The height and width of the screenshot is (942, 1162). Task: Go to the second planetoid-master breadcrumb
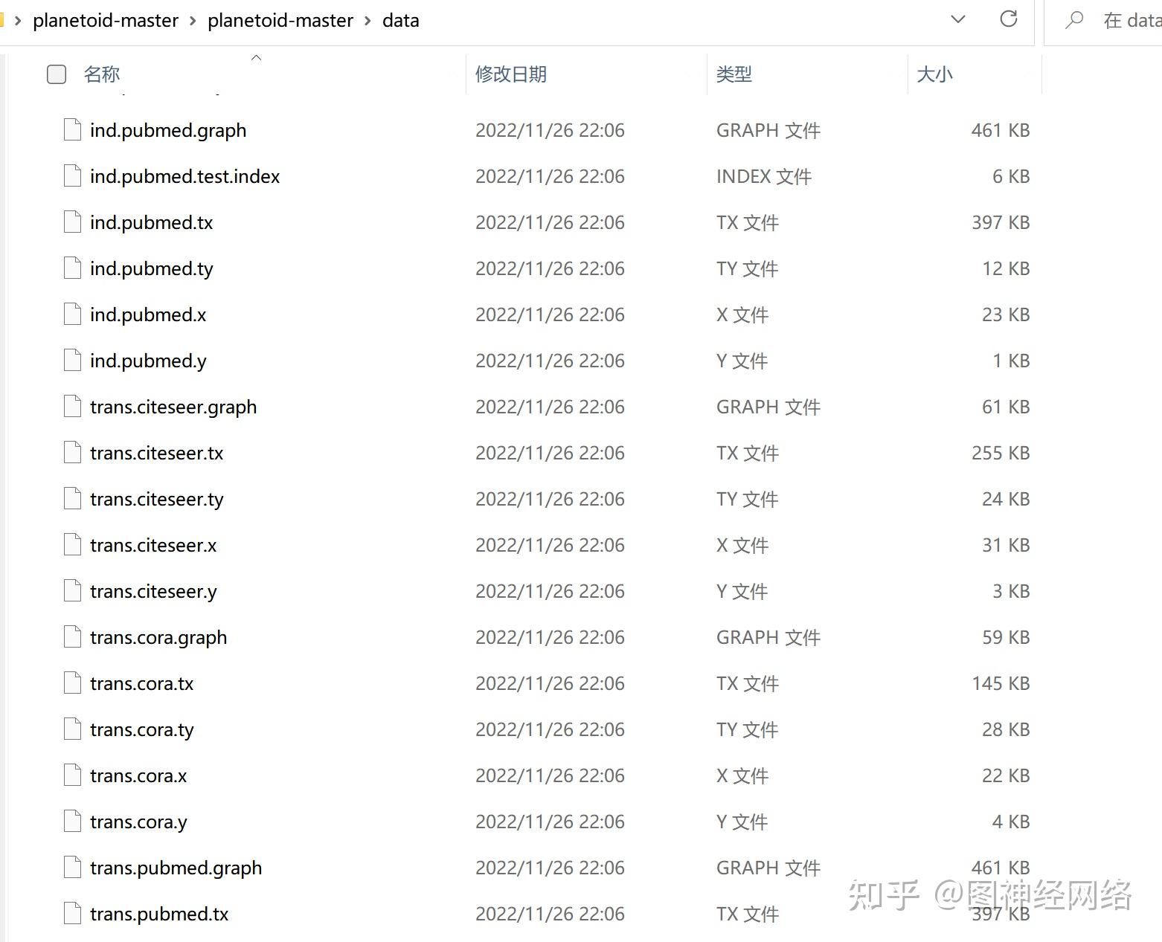pyautogui.click(x=280, y=21)
